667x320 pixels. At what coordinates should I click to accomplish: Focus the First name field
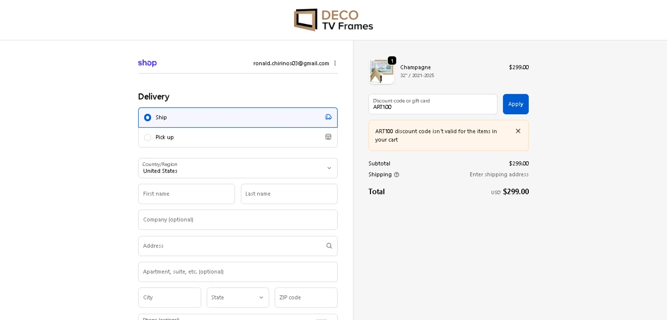186,194
